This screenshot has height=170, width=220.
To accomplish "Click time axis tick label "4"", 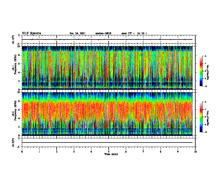I will (x=91, y=152).
